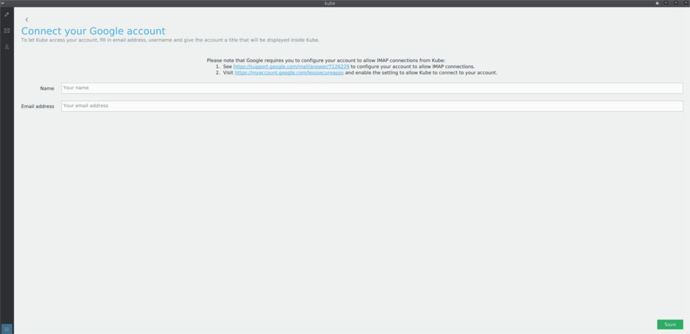Click the green Save button
The height and width of the screenshot is (334, 690).
(x=670, y=324)
